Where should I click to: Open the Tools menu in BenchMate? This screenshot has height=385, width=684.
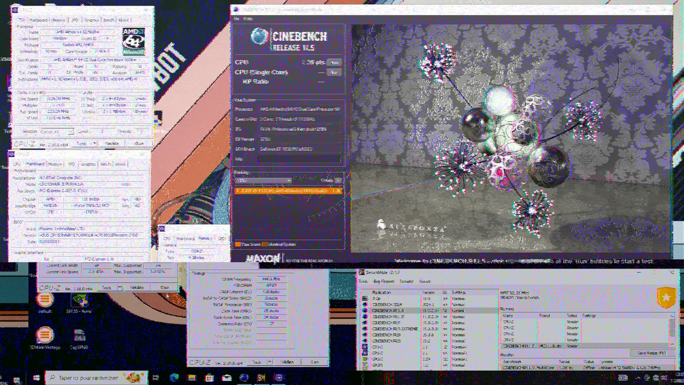pyautogui.click(x=363, y=281)
